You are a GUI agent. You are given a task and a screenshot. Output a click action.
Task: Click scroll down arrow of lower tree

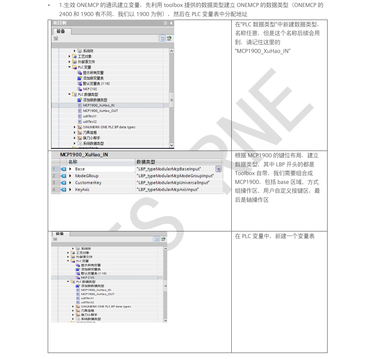tap(165, 320)
